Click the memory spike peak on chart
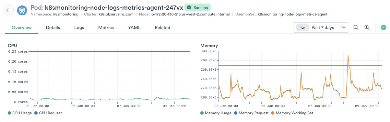 click(x=348, y=55)
